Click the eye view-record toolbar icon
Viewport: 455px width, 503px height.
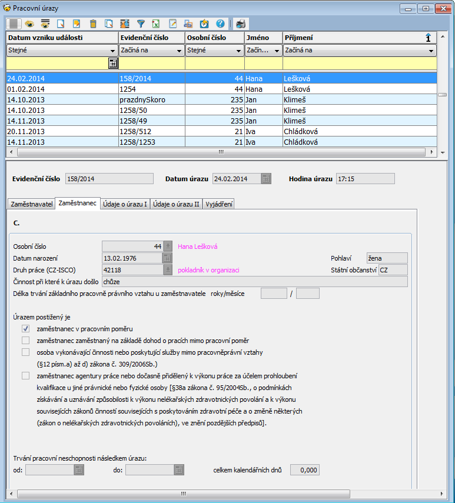(x=29, y=24)
